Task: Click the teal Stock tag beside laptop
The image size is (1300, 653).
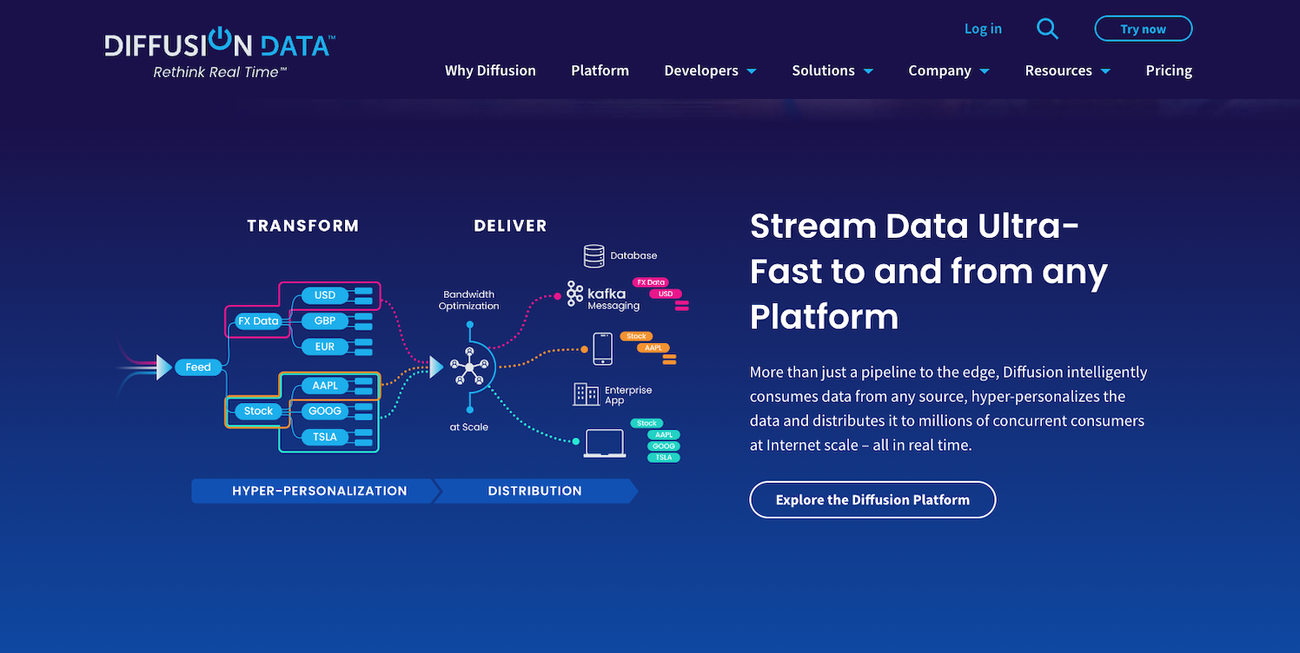Action: point(647,423)
